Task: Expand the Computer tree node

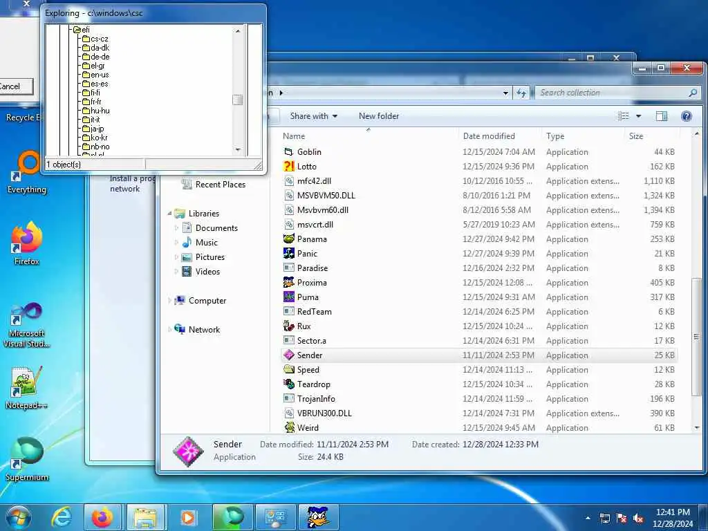Action: point(170,300)
